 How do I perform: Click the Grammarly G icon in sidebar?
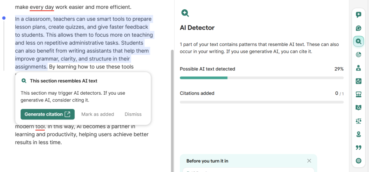(x=358, y=28)
